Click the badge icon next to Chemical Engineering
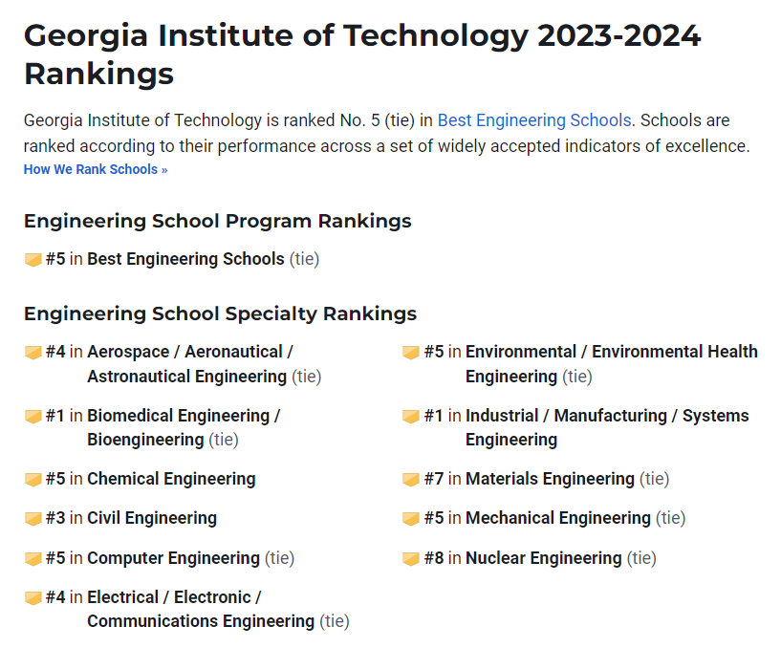 click(x=33, y=480)
